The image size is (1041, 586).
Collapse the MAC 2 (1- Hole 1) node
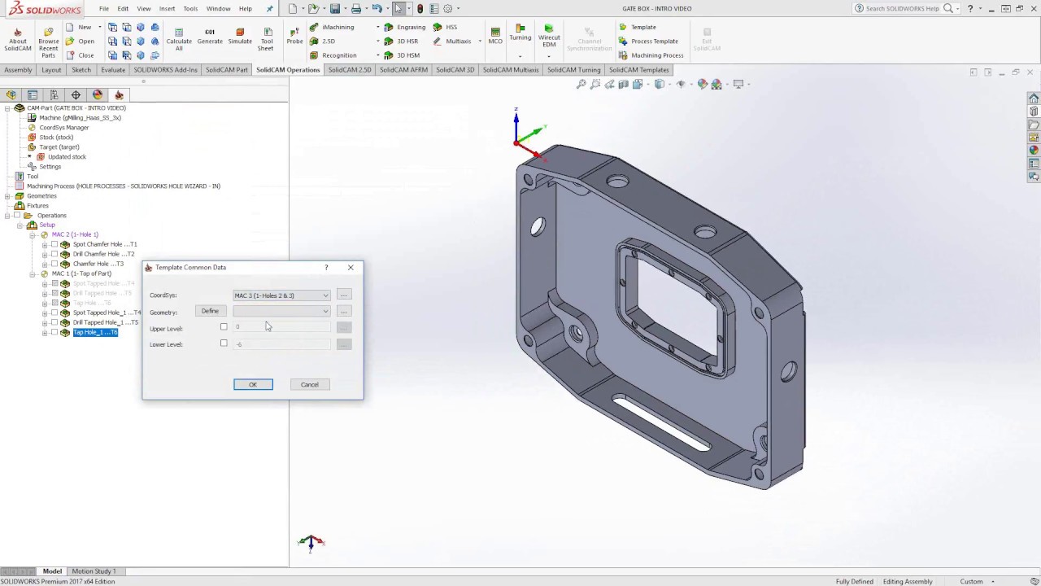pos(33,234)
